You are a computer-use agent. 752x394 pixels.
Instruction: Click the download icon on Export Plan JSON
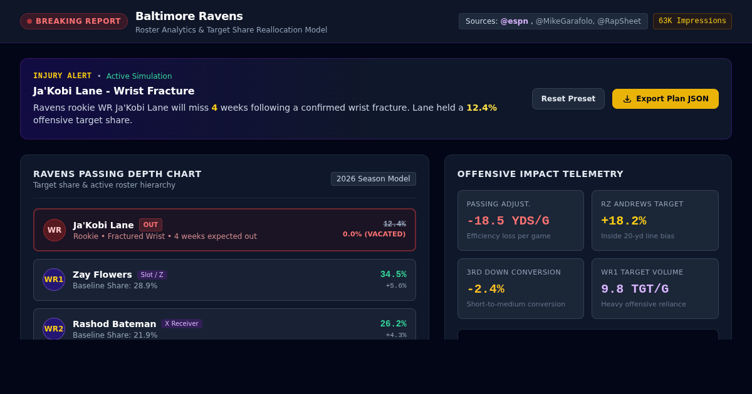point(627,99)
